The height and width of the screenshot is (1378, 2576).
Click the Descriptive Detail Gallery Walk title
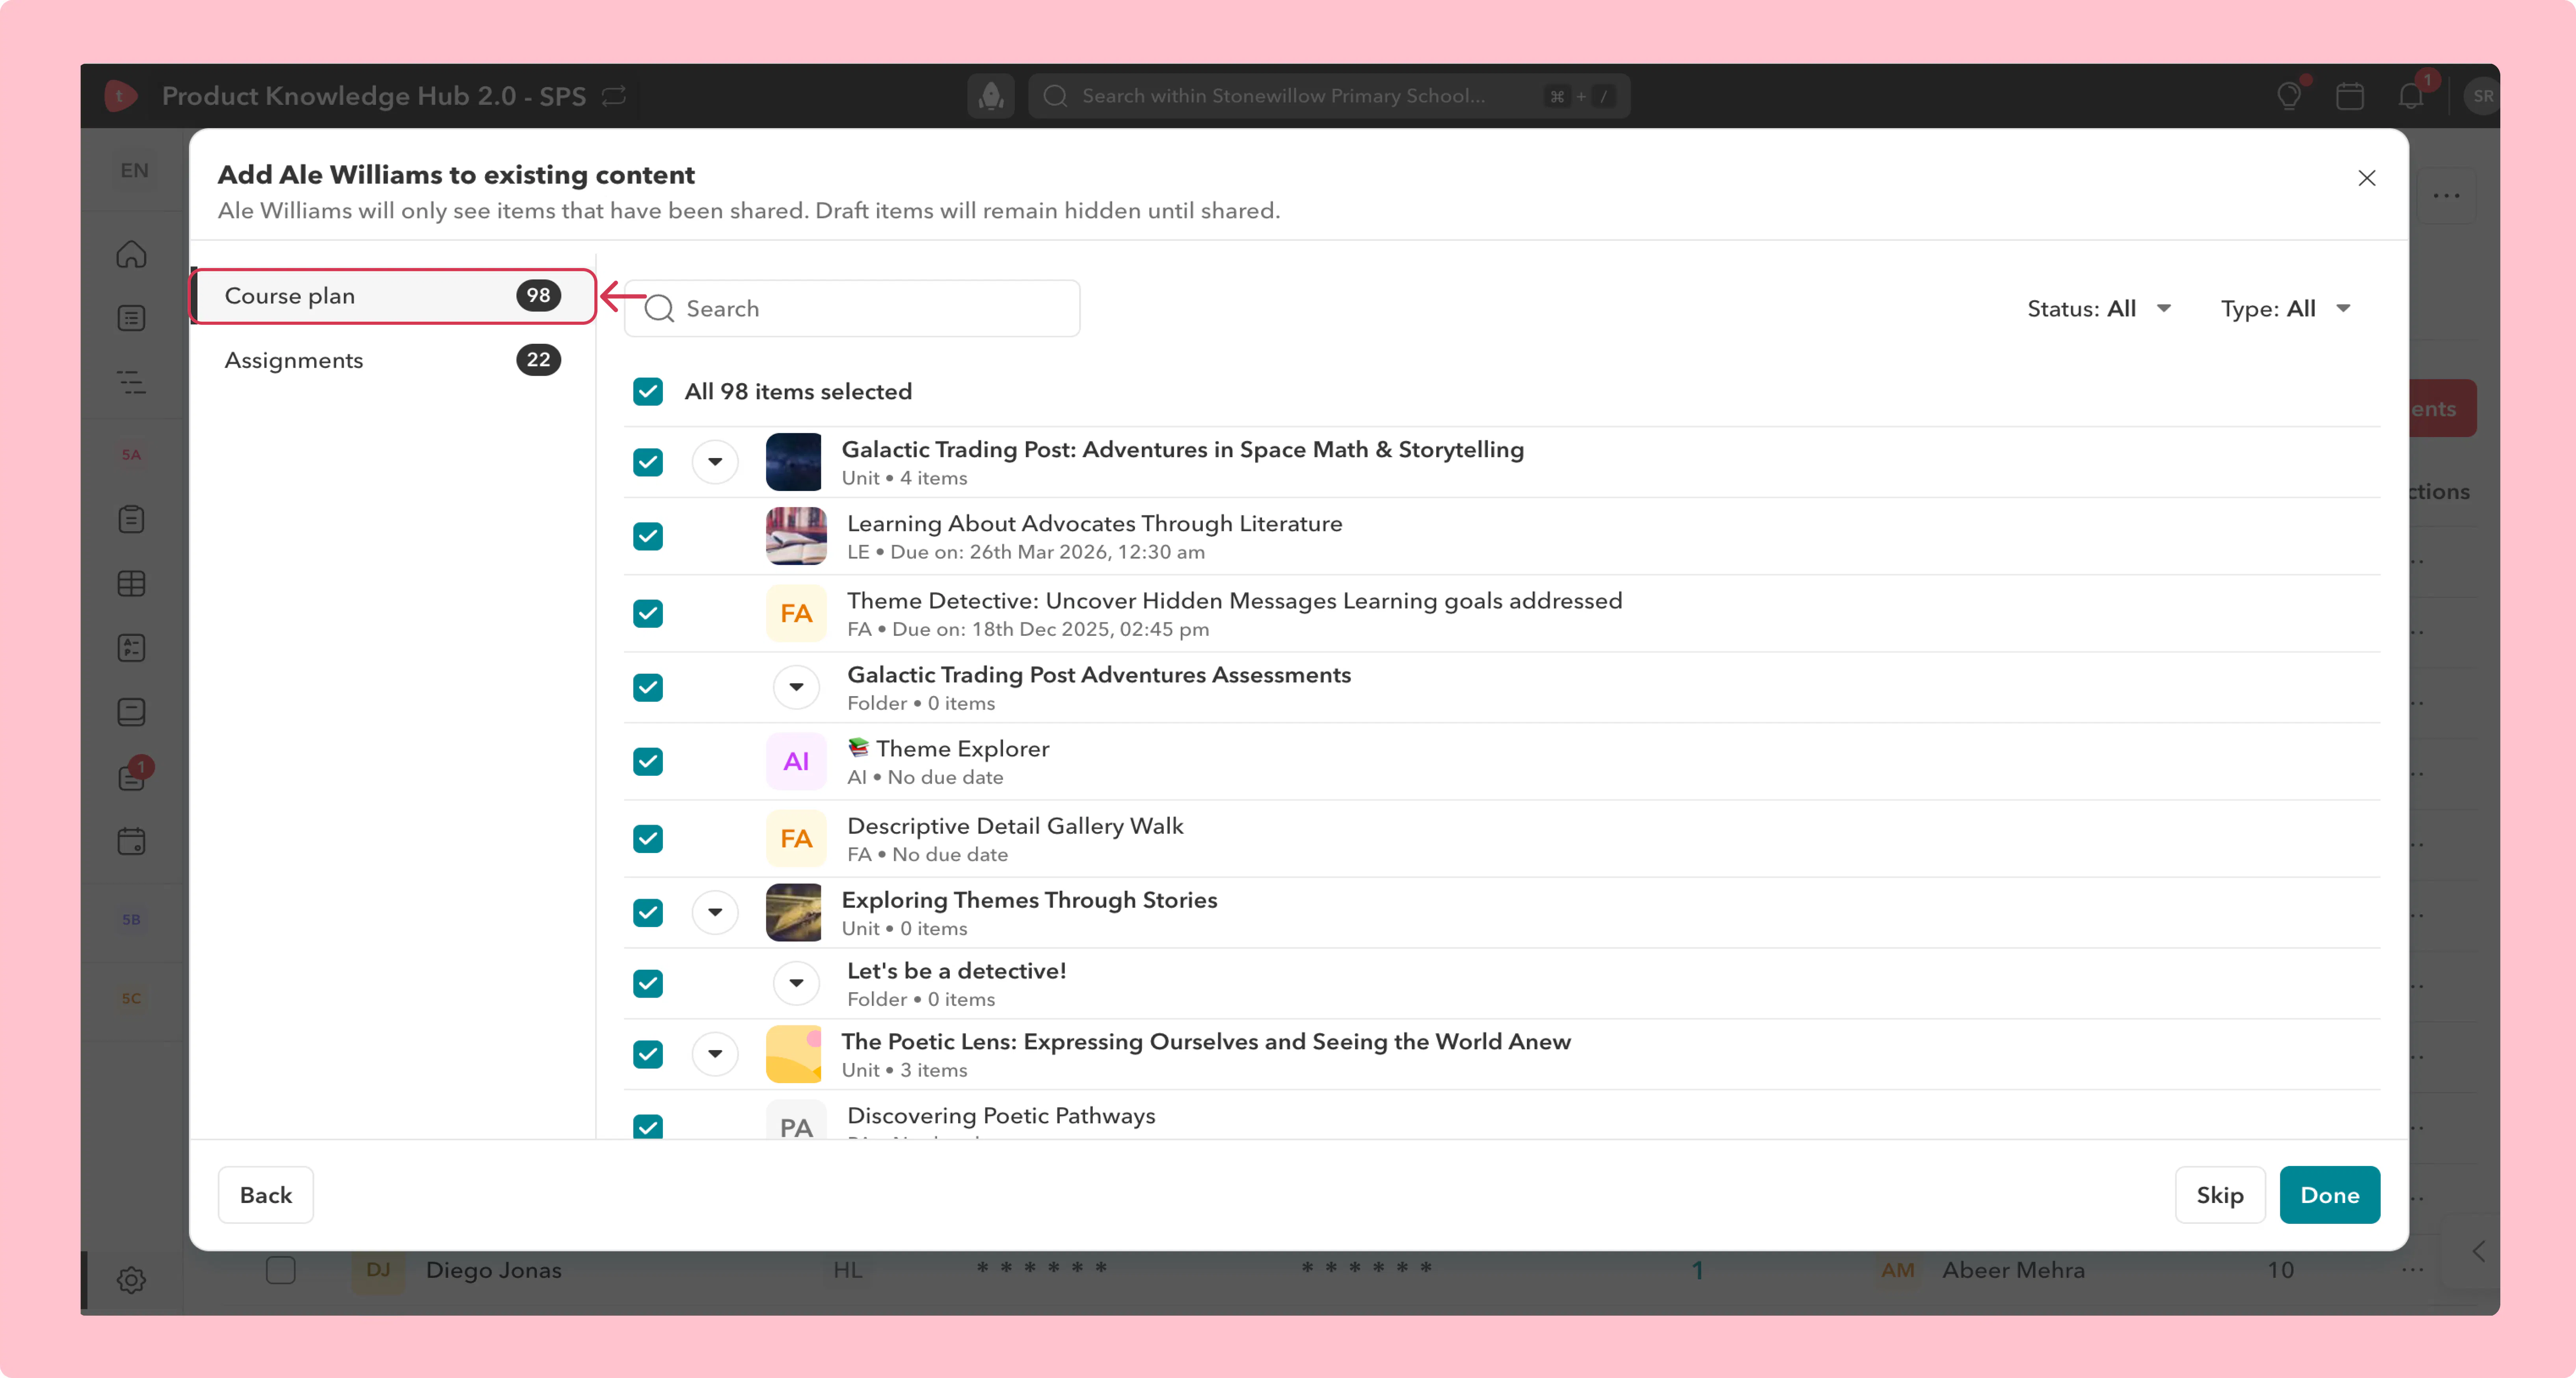[x=1015, y=826]
